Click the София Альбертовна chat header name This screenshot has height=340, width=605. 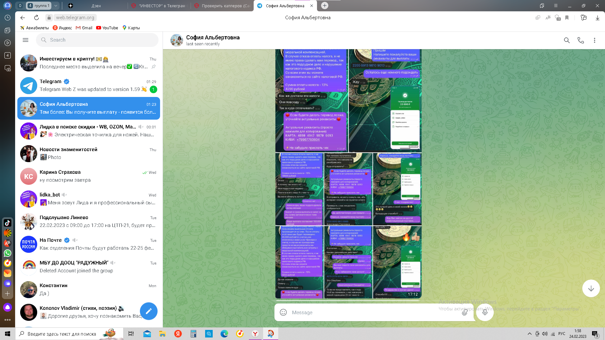213,37
